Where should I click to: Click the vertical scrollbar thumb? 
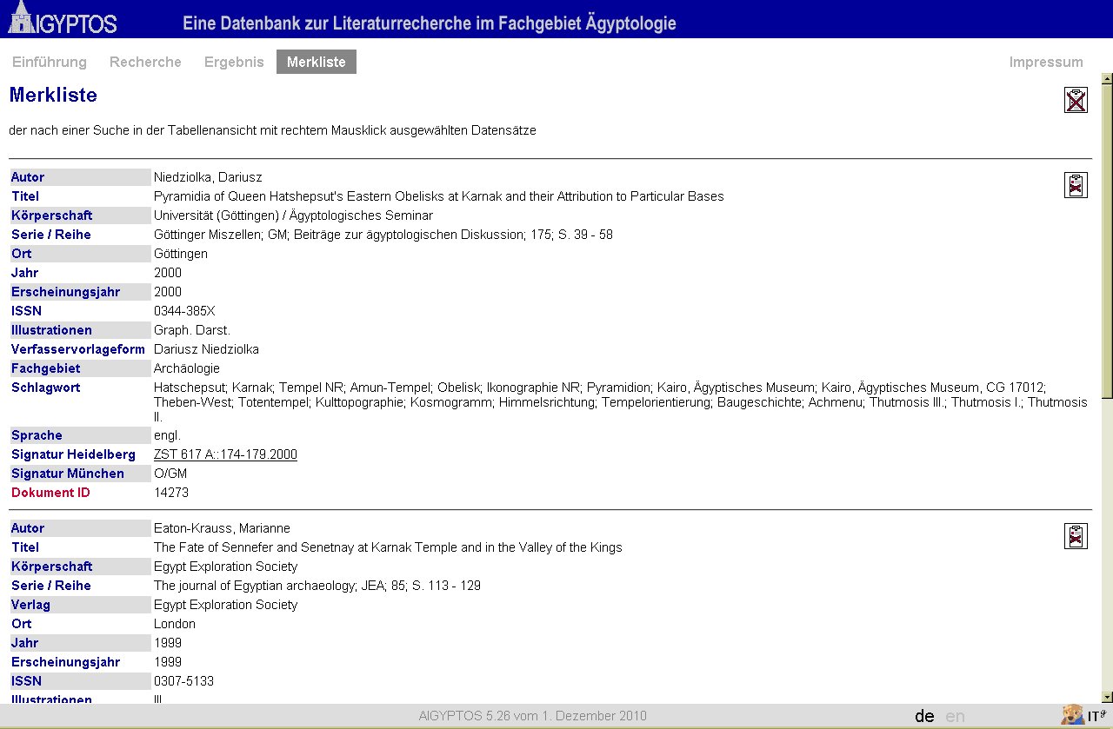click(1106, 241)
